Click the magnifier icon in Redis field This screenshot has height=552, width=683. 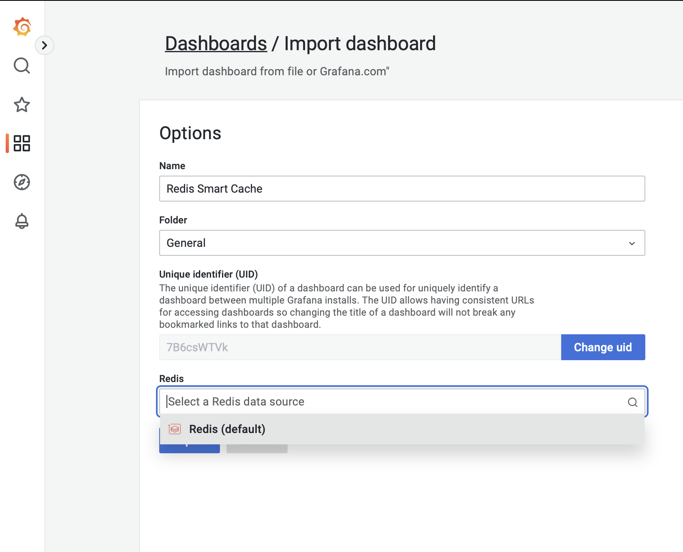(632, 402)
